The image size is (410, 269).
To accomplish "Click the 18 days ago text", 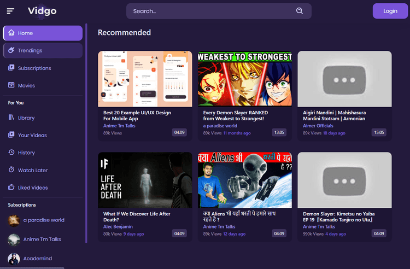I will click(334, 133).
